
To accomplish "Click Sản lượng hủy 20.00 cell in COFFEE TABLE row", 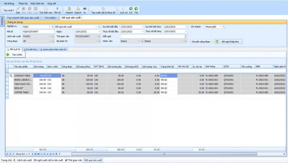I will tap(151, 92).
